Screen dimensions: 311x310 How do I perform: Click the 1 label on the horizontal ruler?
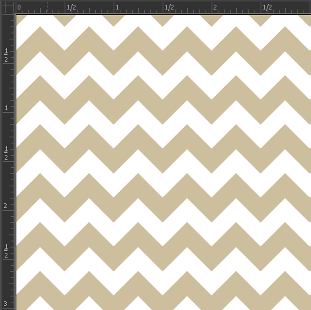click(117, 7)
